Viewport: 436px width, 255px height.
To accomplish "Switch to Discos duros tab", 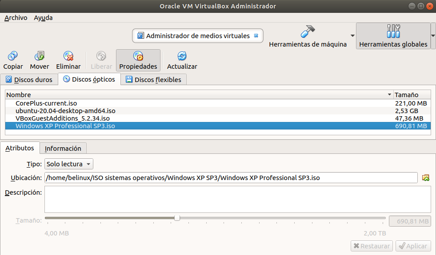I will (x=29, y=80).
